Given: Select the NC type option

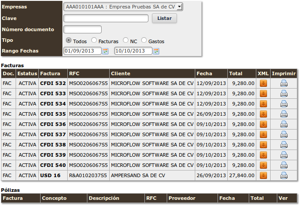Looking at the screenshot, I should click(x=126, y=41).
